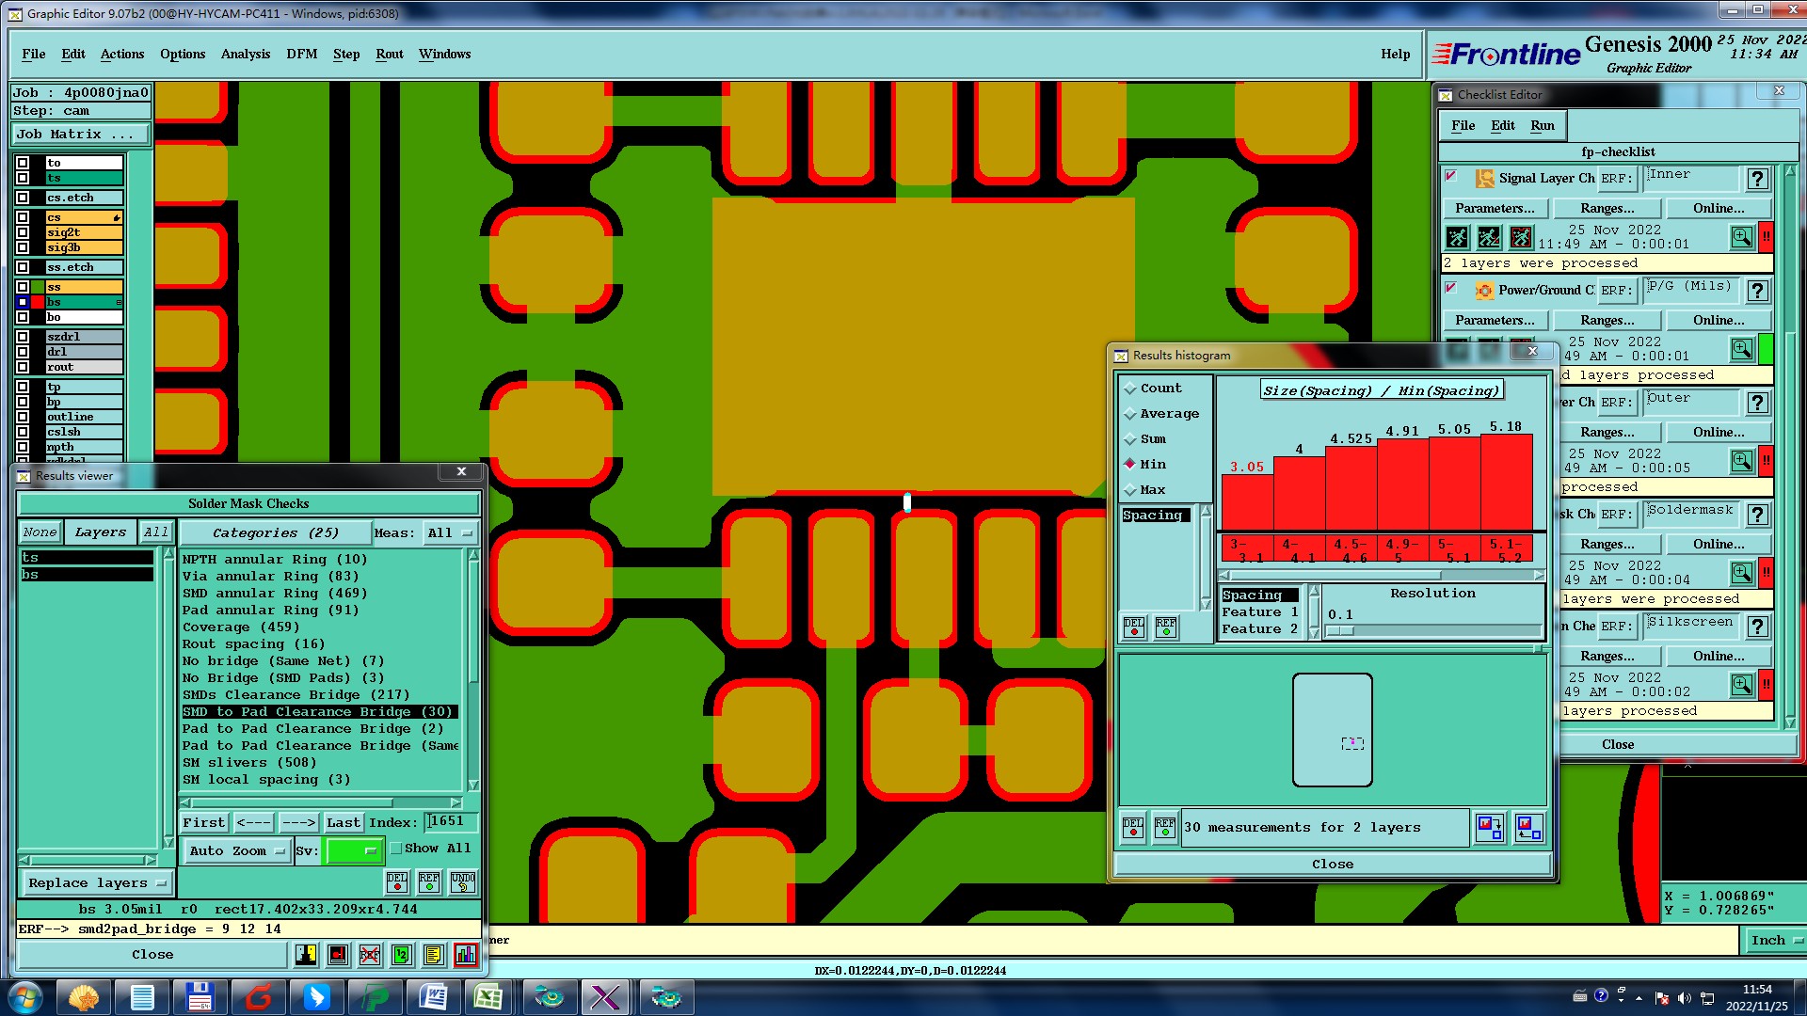Click the DEL icon in histogram footer
1807x1016 pixels.
coord(1133,828)
